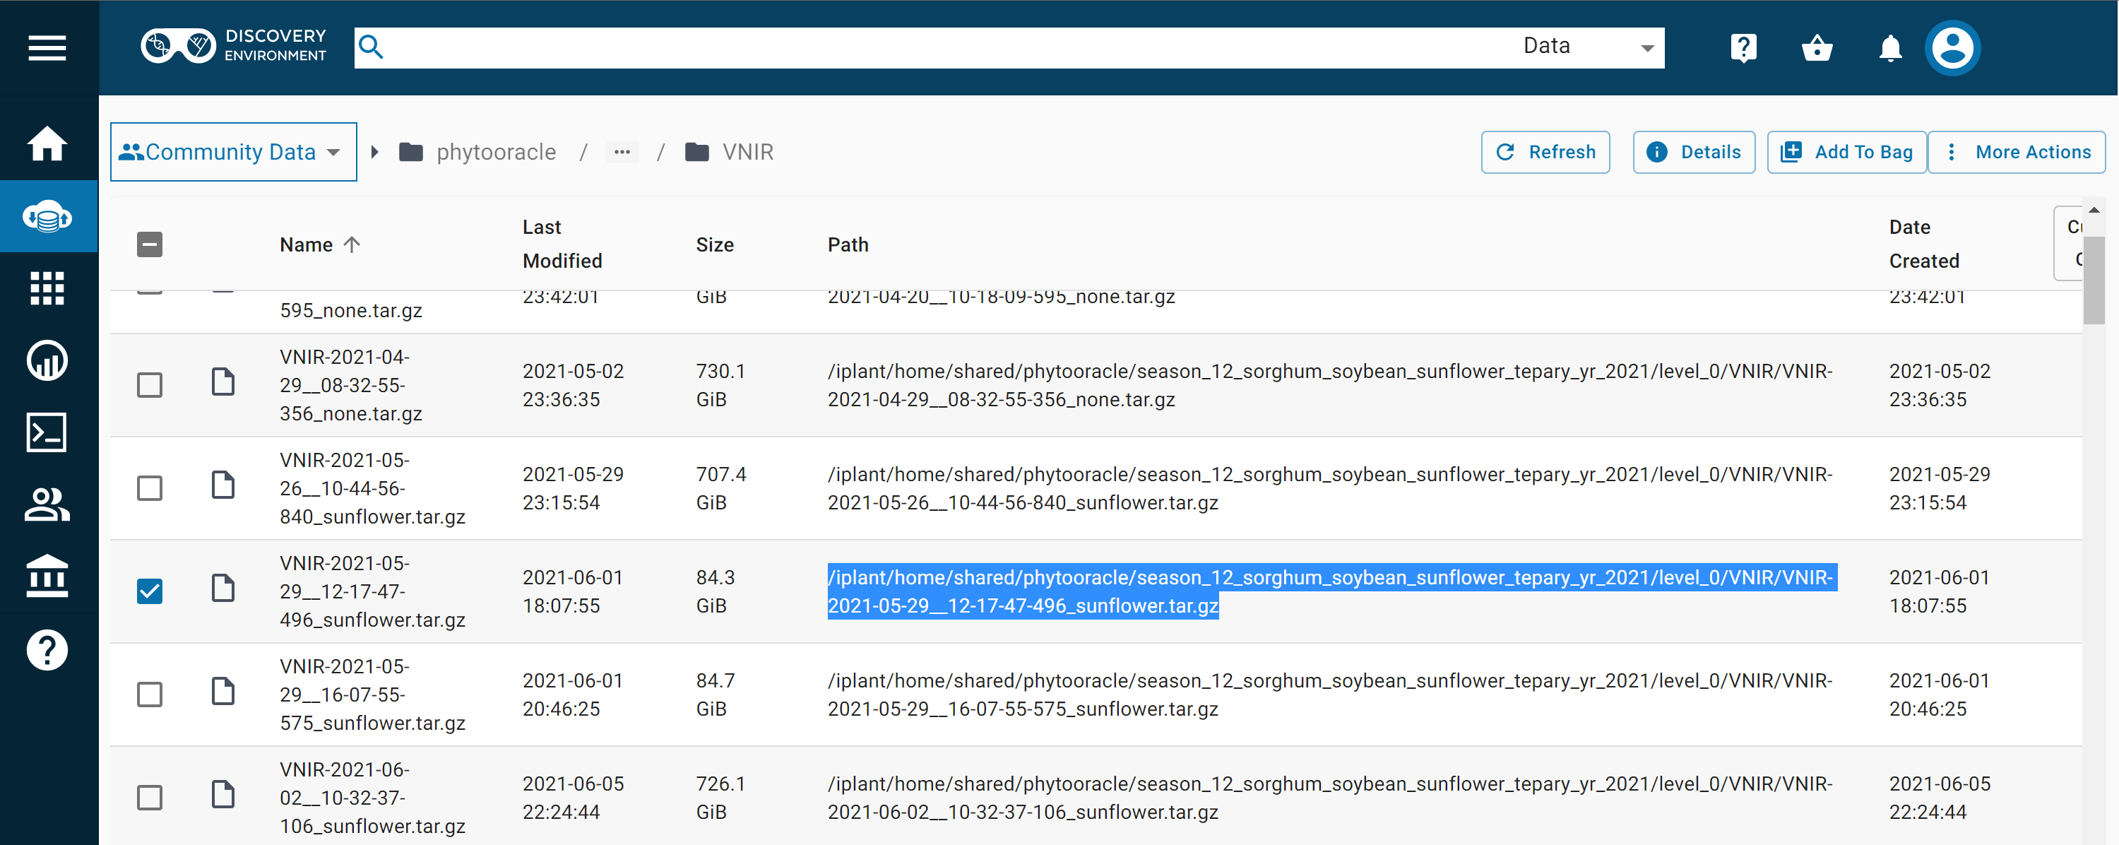Click size value 730.1 GiB
The width and height of the screenshot is (2119, 845).
[720, 385]
